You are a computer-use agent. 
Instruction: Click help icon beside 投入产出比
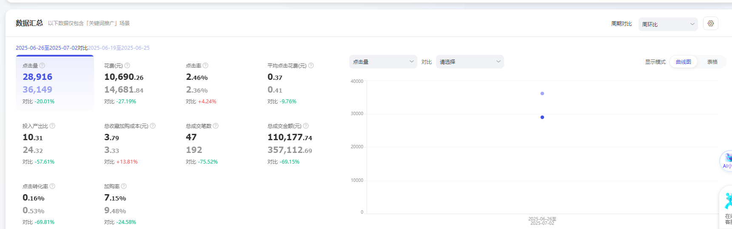[52, 126]
